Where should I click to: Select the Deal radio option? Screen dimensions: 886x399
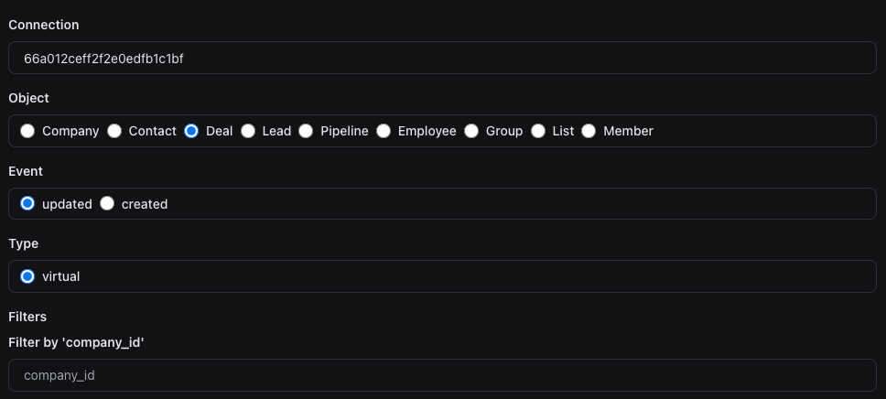tap(191, 131)
